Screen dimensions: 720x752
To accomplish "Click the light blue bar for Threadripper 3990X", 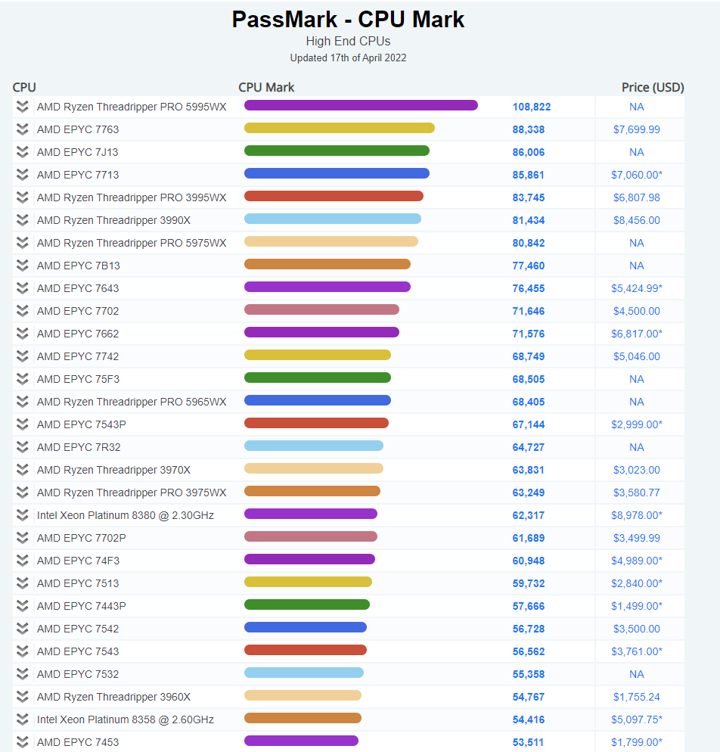I will 333,219.
